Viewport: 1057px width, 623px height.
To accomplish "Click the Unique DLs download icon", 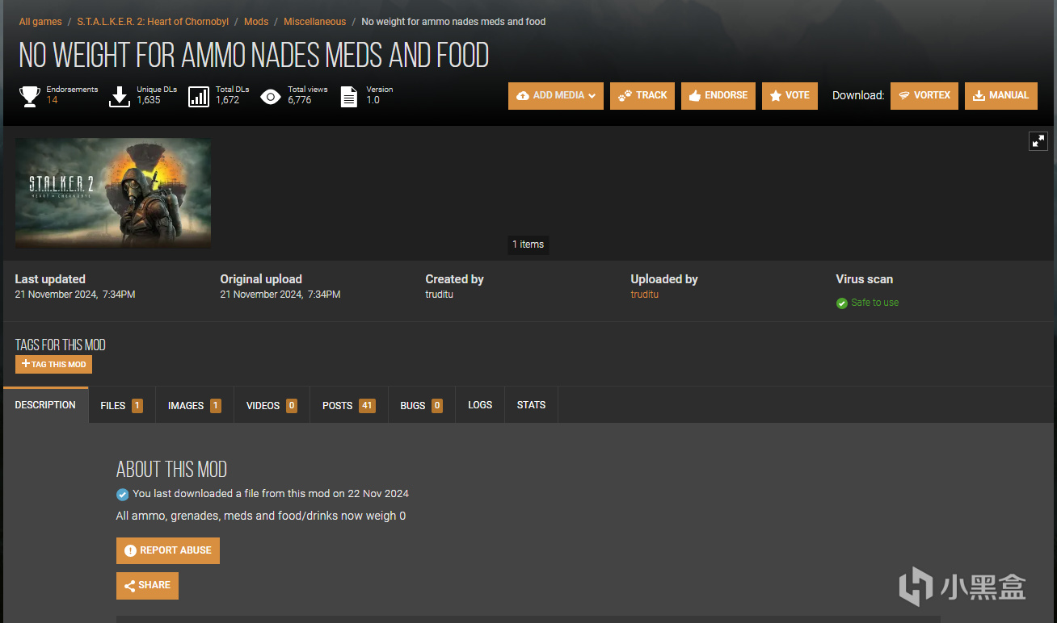I will (x=120, y=97).
